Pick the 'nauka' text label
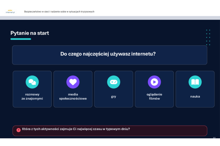Viewport: 220px width, 146px height. click(195, 96)
